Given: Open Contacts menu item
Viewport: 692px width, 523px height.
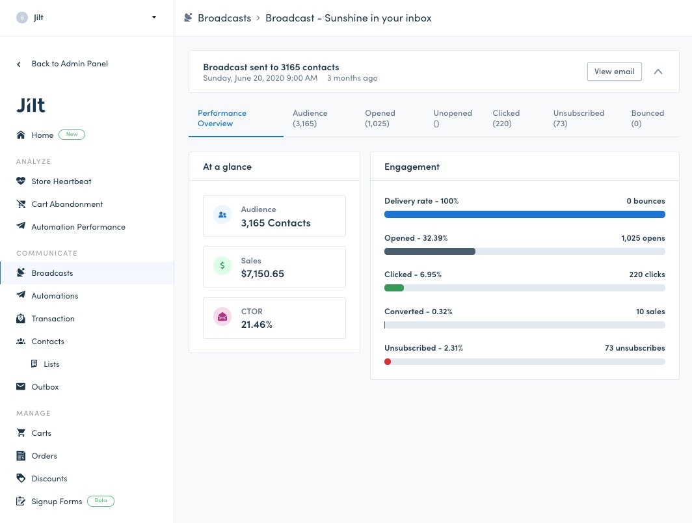Looking at the screenshot, I should click(x=47, y=341).
